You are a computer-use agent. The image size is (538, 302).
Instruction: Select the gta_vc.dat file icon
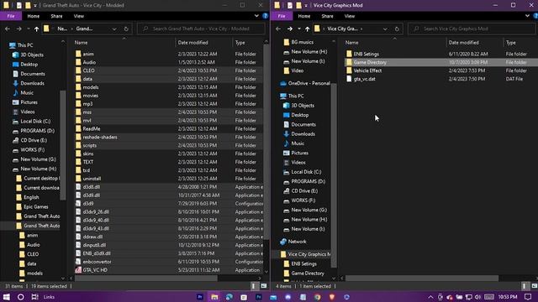[x=349, y=79]
